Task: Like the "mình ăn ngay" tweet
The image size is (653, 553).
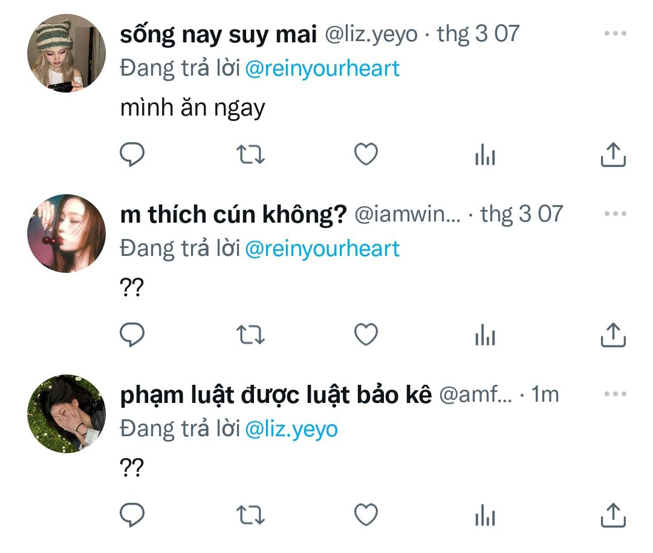Action: coord(366,155)
